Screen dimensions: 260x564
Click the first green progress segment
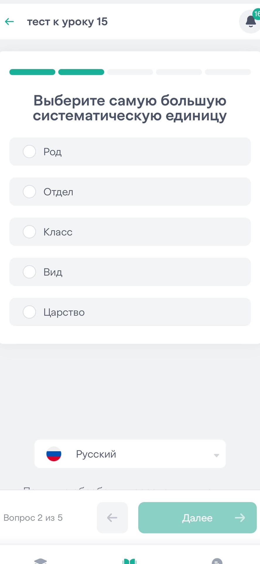point(32,72)
